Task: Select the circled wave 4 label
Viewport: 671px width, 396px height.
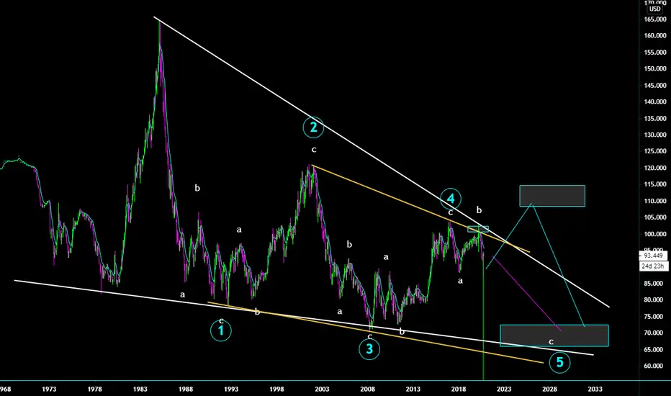Action: [451, 199]
